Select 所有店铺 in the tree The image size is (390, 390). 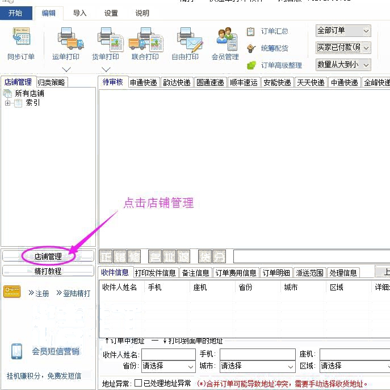click(x=30, y=94)
